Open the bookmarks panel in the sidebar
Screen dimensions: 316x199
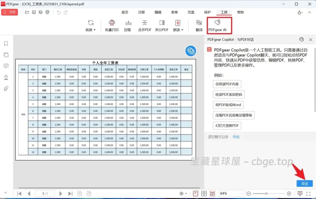click(x=6, y=43)
